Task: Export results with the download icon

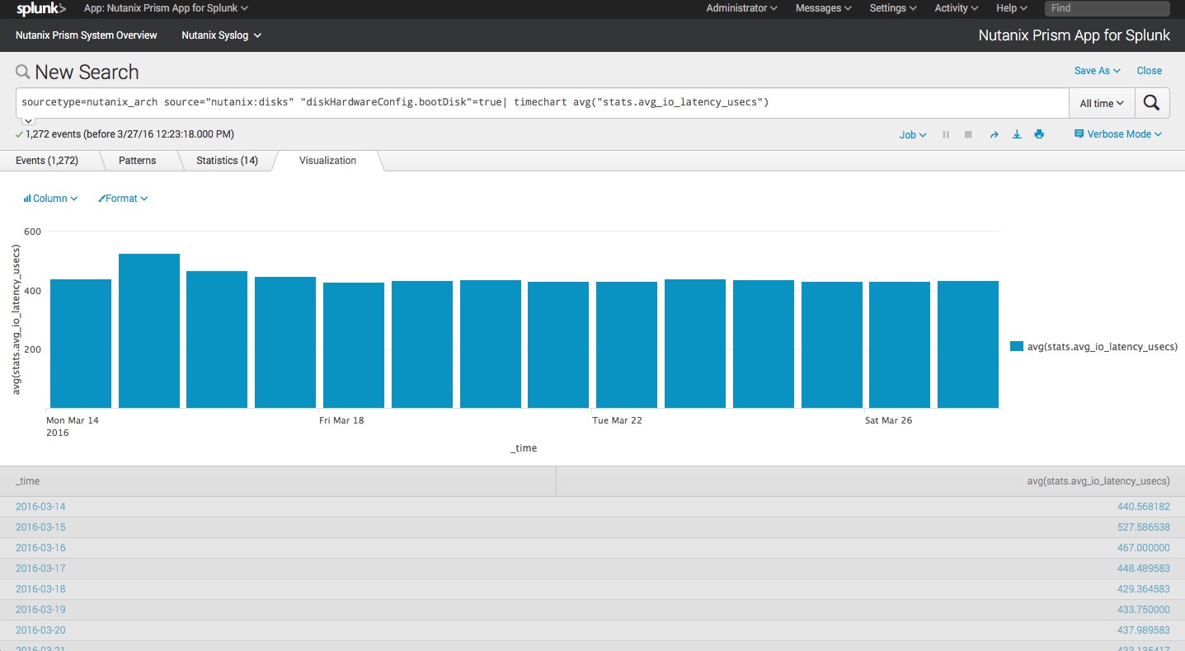Action: [x=1017, y=134]
